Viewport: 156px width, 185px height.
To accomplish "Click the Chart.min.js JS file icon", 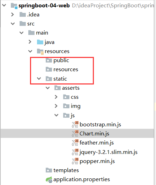I will pyautogui.click(x=75, y=134).
